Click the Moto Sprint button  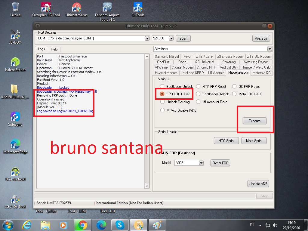[x=254, y=141]
